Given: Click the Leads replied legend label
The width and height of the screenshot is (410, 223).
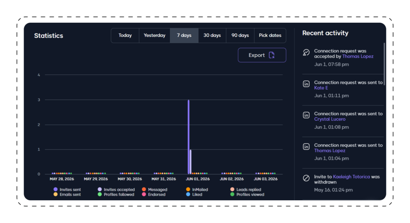Looking at the screenshot, I should coord(249,189).
